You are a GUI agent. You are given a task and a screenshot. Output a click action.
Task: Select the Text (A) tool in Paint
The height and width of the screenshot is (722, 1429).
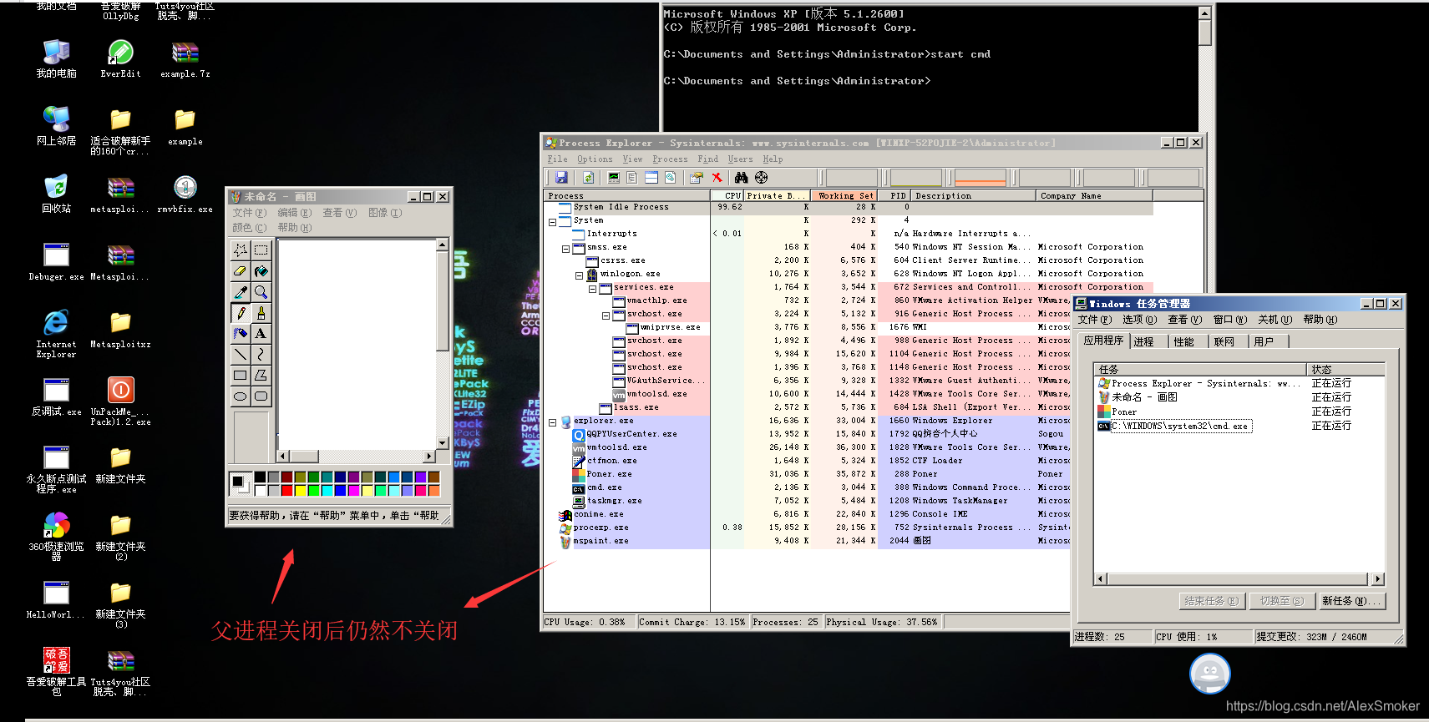261,333
